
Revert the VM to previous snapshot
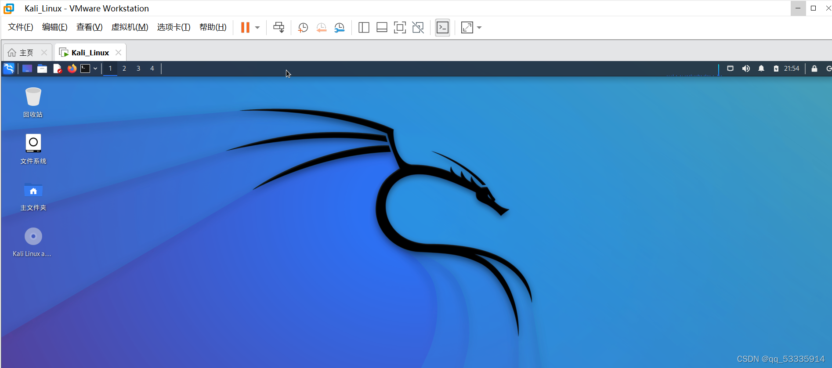click(321, 28)
